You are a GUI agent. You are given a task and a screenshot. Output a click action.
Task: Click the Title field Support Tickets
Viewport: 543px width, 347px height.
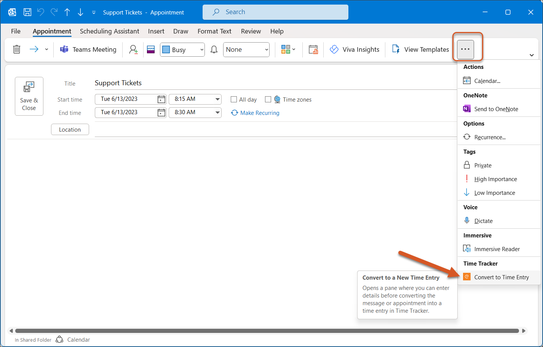click(276, 83)
